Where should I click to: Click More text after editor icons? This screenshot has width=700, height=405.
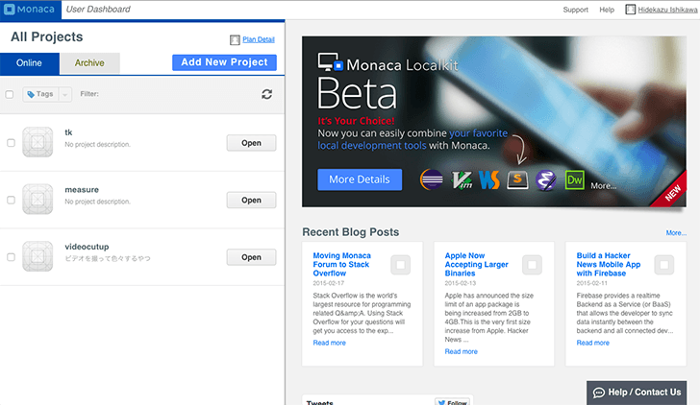[x=604, y=186]
